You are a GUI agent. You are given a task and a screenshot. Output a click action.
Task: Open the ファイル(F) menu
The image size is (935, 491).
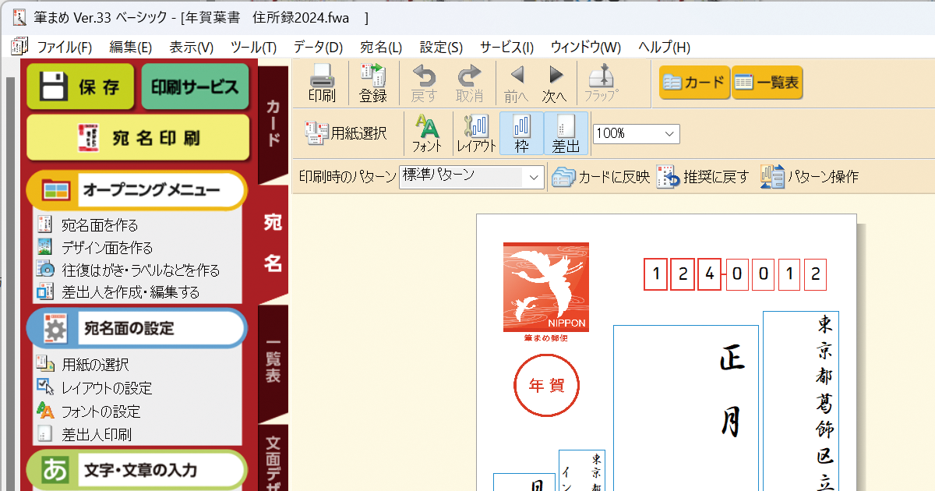pos(65,47)
